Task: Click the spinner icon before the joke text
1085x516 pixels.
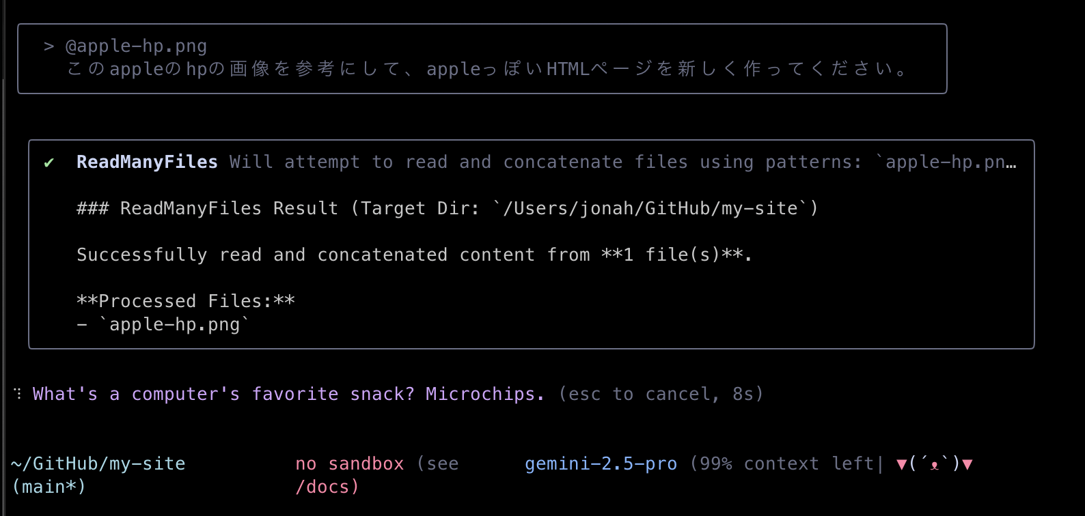Action: coord(18,394)
